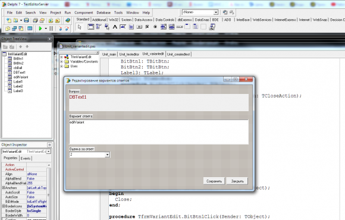The height and width of the screenshot is (220, 345).
Task: Select the ListBox component icon
Action: point(164,27)
